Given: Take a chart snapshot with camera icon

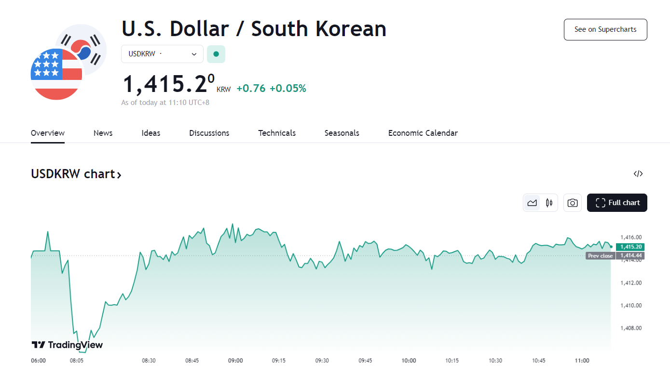Looking at the screenshot, I should [572, 203].
